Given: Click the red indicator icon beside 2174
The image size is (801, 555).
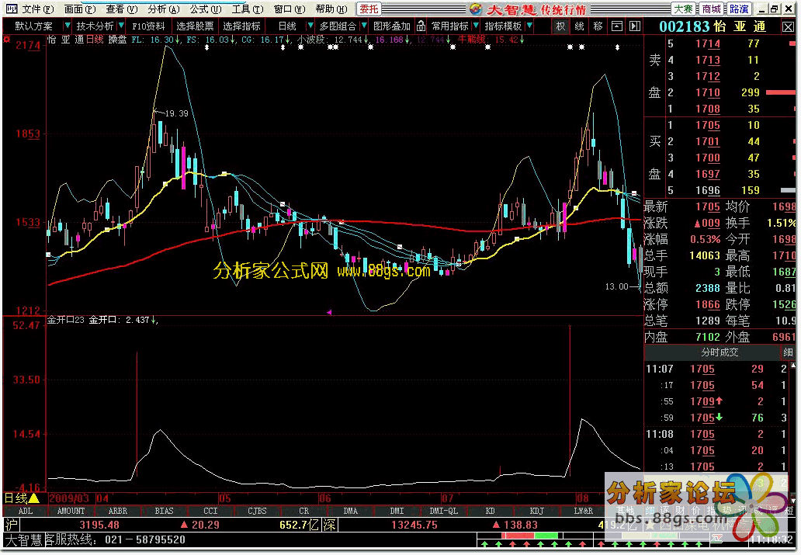Looking at the screenshot, I should pyautogui.click(x=7, y=39).
